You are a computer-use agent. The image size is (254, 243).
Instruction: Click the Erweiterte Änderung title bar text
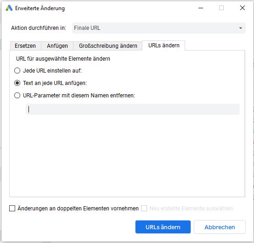click(40, 8)
